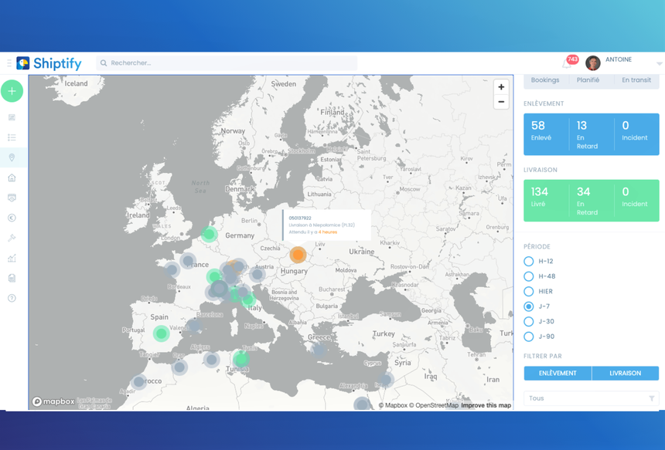Click the 0 Incident cell under Livraison
This screenshot has width=665, height=450.
[x=636, y=200]
